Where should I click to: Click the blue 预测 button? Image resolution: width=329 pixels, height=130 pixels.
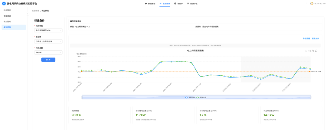48,60
